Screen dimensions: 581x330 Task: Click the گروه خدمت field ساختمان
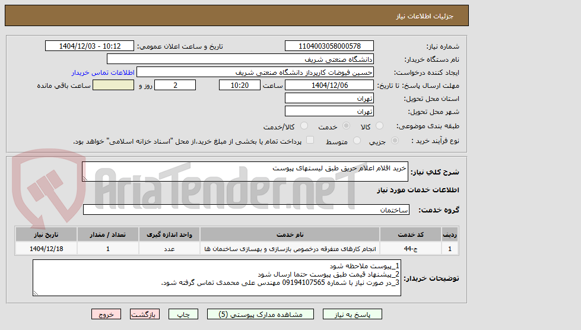point(246,210)
